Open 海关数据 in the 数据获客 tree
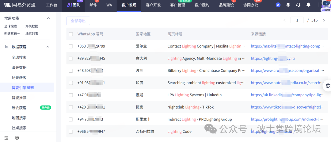331x142 pixels. tap(19, 67)
